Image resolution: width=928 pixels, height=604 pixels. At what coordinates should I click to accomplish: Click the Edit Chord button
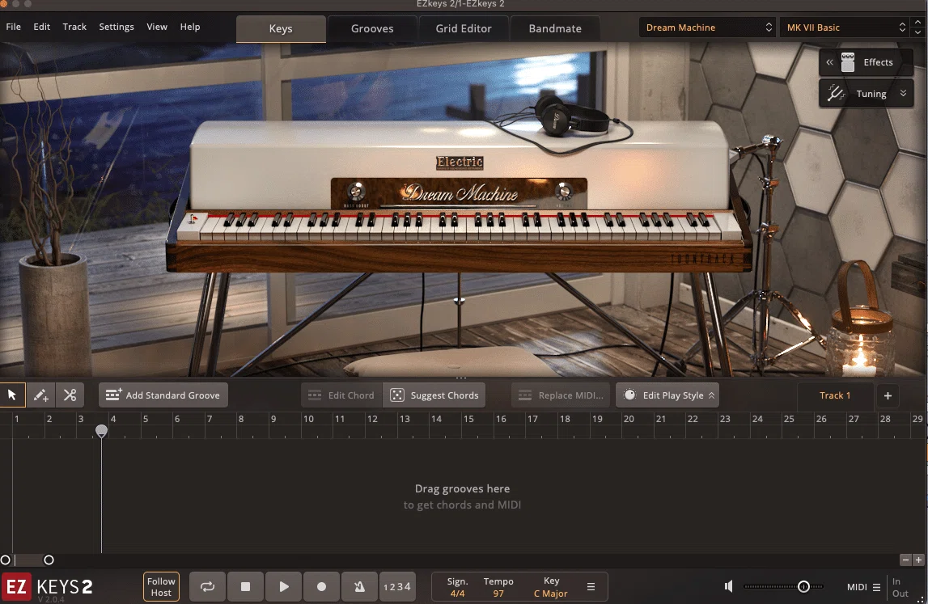click(341, 395)
